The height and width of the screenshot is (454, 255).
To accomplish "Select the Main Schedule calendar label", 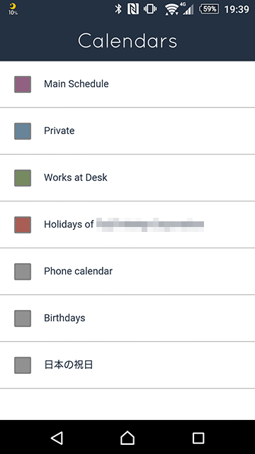I will pos(76,84).
